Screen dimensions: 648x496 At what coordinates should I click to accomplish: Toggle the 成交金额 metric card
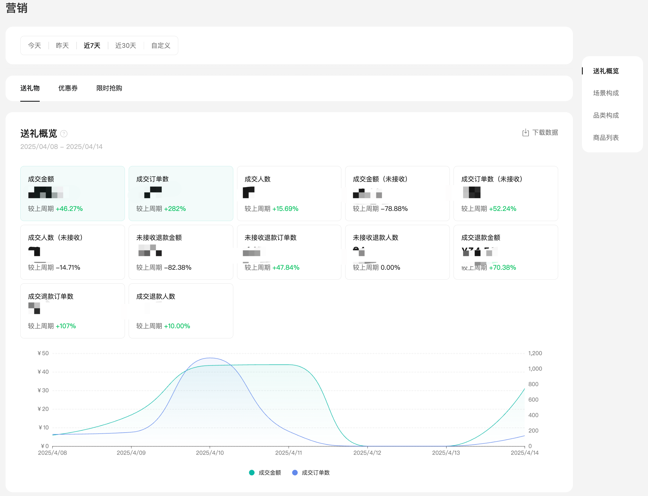click(72, 193)
